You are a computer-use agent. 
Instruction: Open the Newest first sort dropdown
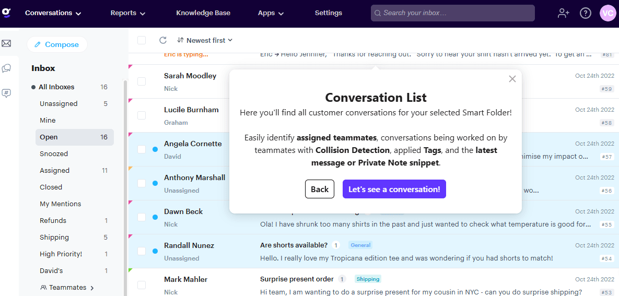(x=205, y=40)
